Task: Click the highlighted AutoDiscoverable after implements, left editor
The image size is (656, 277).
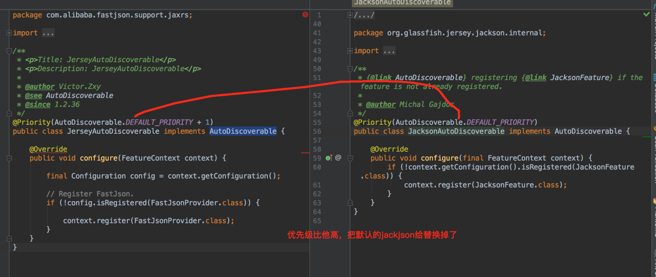Action: tap(242, 131)
